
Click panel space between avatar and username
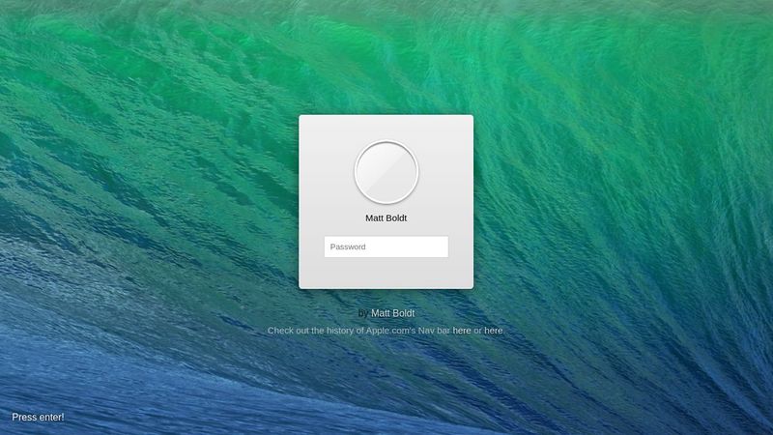(x=386, y=208)
